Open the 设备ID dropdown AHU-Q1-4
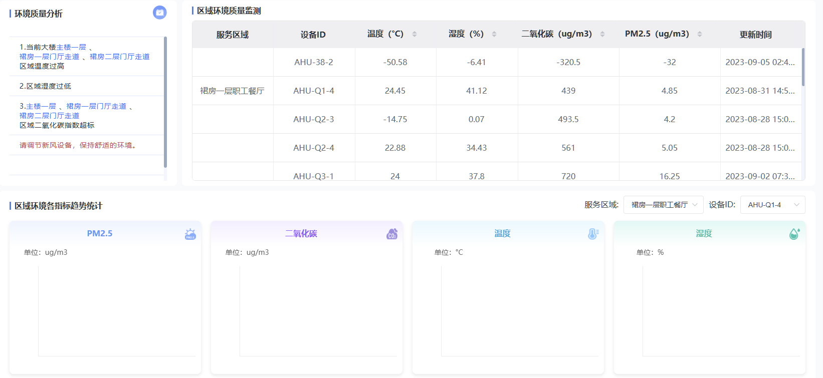 [x=773, y=205]
